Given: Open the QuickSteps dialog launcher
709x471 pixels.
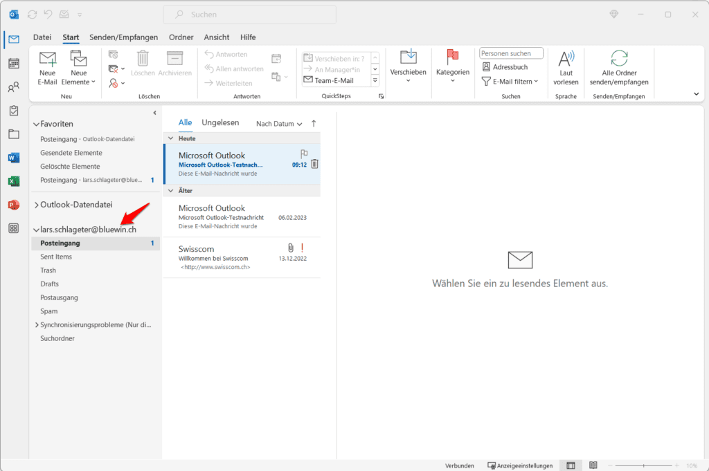Looking at the screenshot, I should [381, 96].
